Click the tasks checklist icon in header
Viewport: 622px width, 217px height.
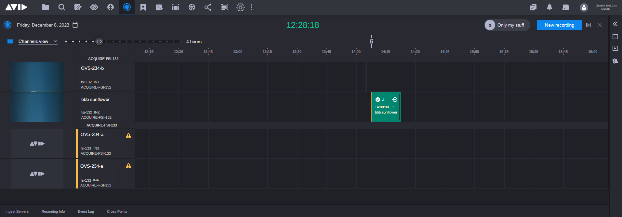533,7
